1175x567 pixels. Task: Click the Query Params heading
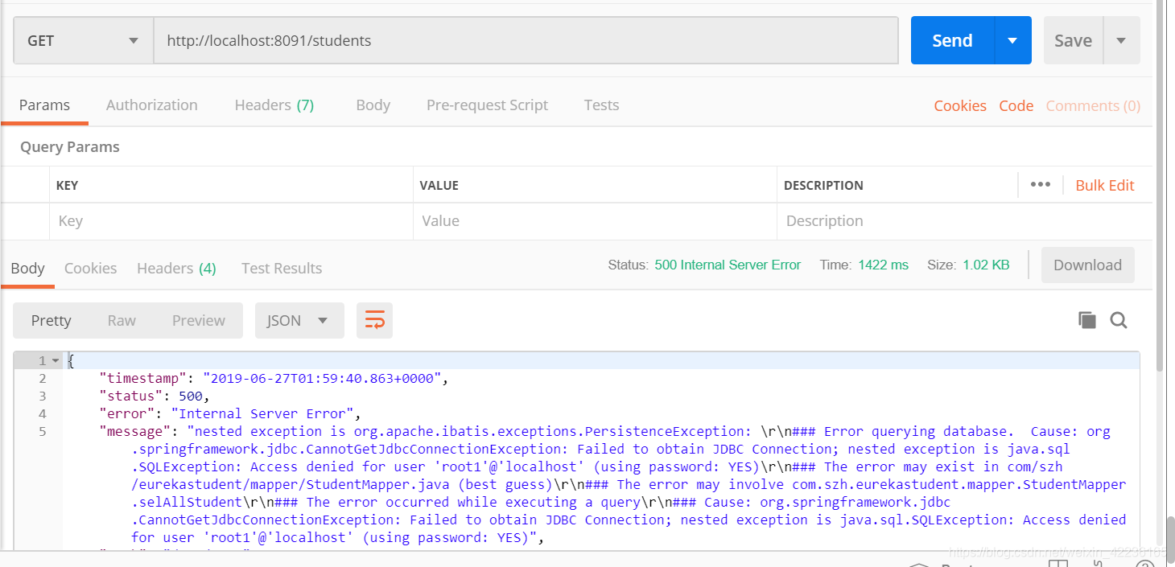70,147
